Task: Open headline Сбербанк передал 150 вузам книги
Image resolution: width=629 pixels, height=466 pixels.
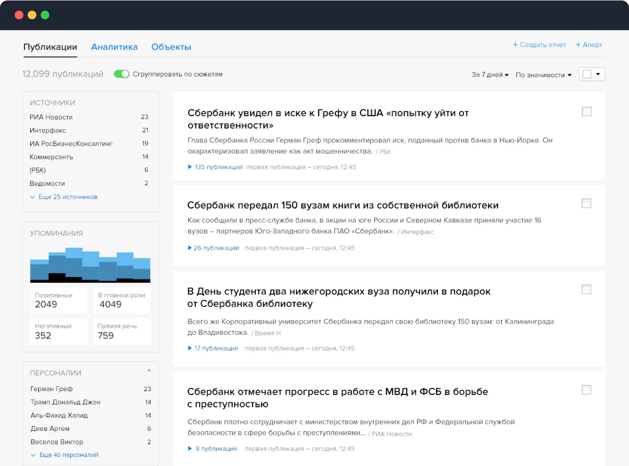Action: [x=343, y=205]
